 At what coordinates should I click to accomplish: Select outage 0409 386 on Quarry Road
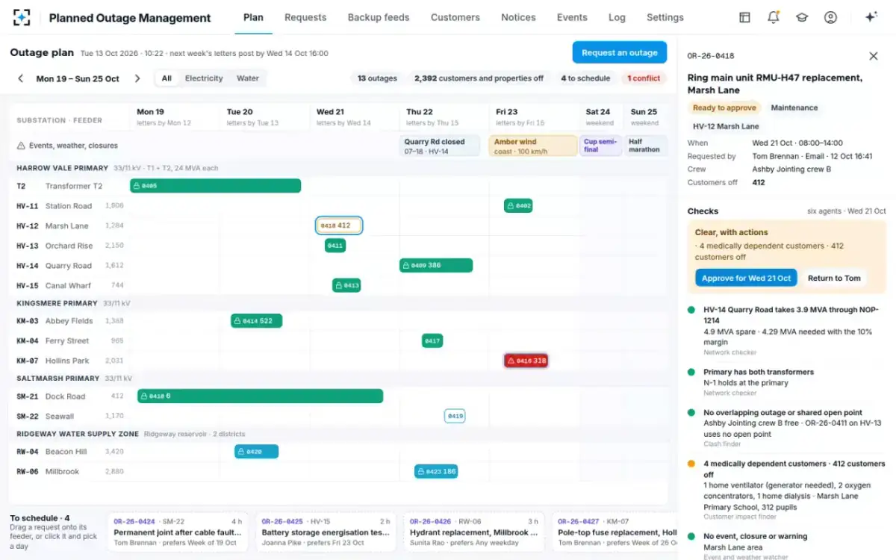[436, 265]
